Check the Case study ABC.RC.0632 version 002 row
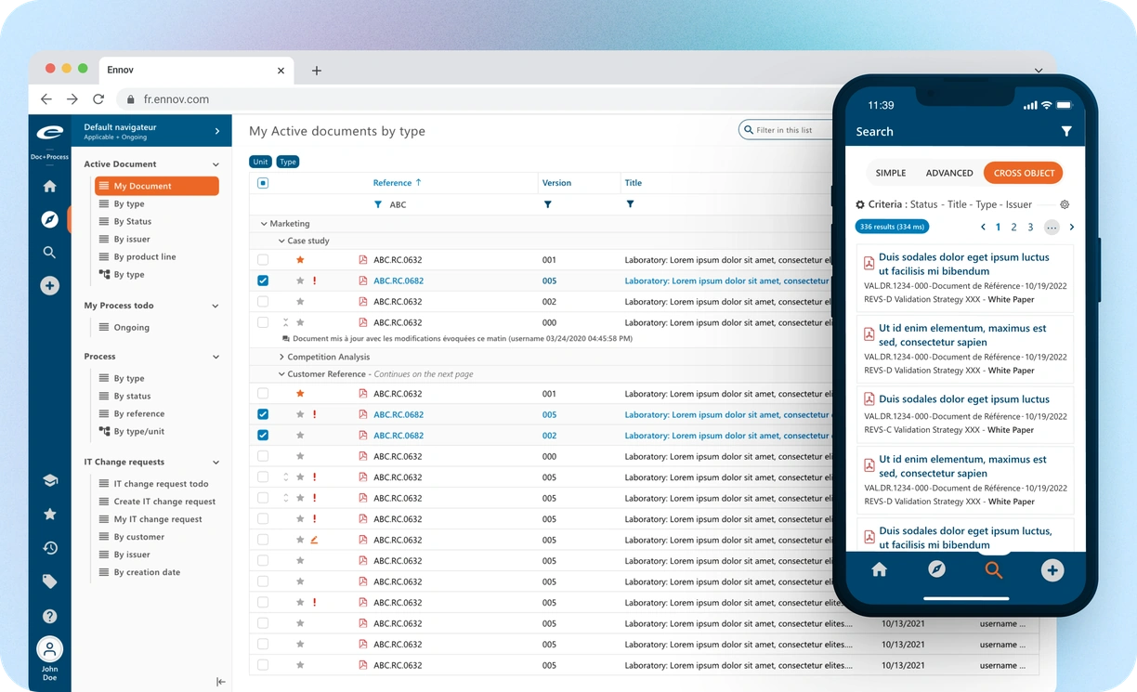Image resolution: width=1137 pixels, height=692 pixels. click(x=263, y=302)
